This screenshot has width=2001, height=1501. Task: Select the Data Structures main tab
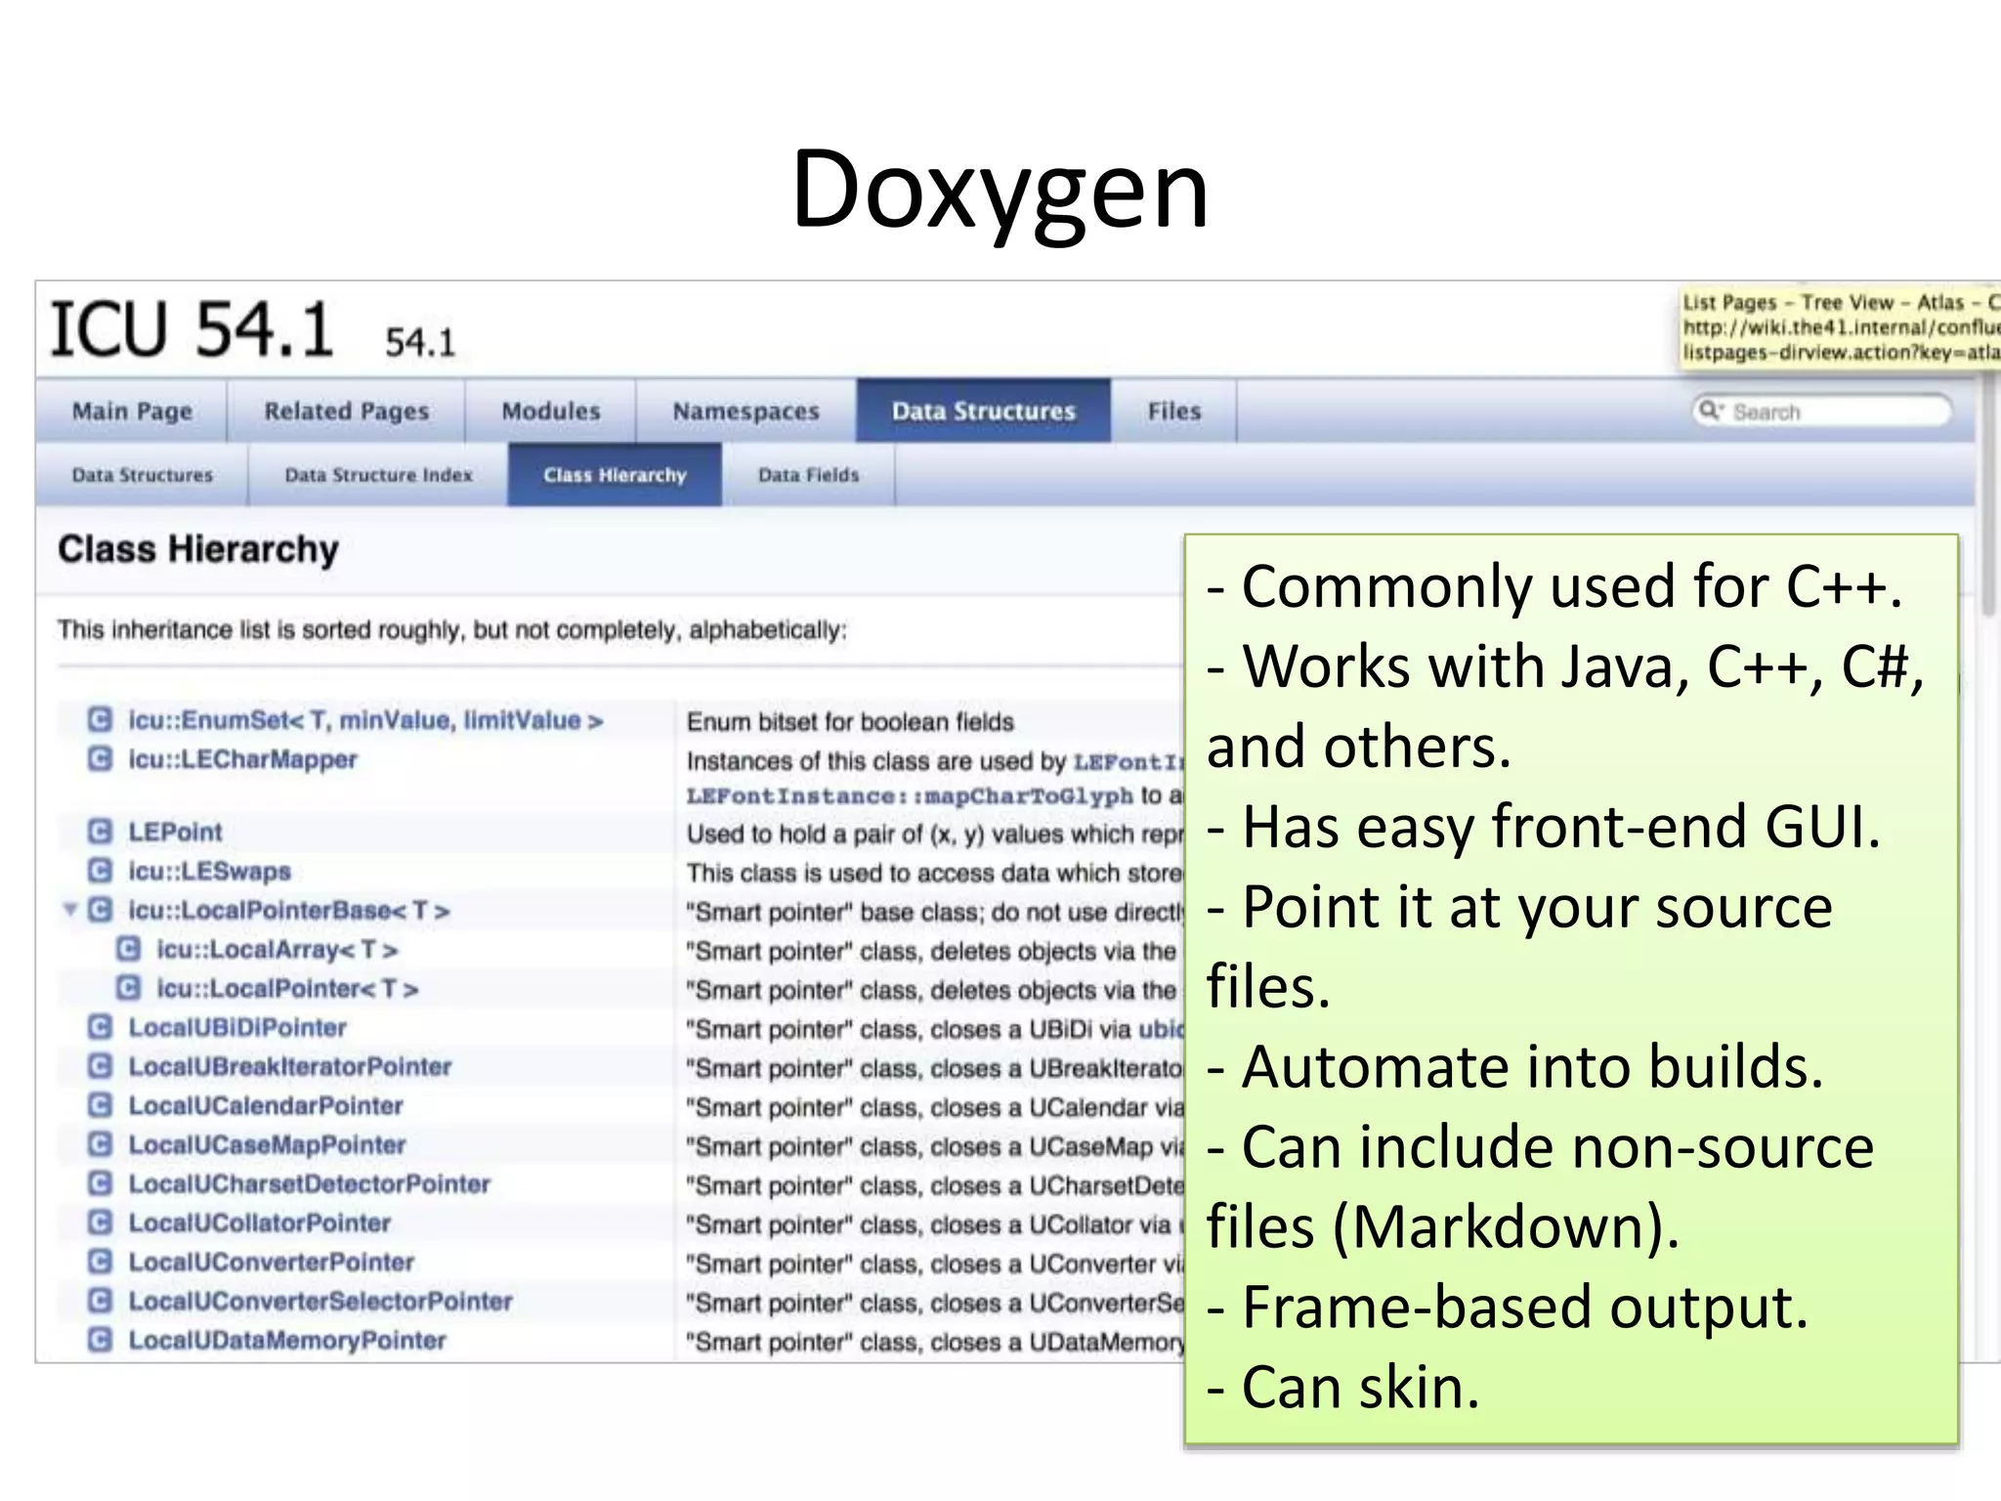984,411
